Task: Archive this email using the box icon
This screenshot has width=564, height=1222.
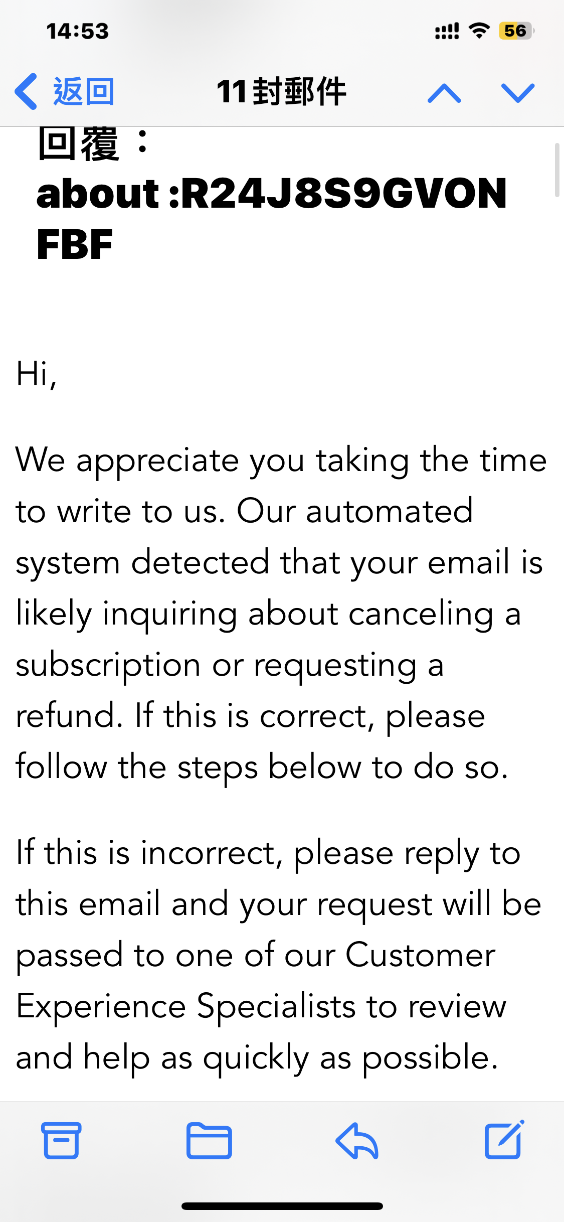Action: click(61, 1140)
